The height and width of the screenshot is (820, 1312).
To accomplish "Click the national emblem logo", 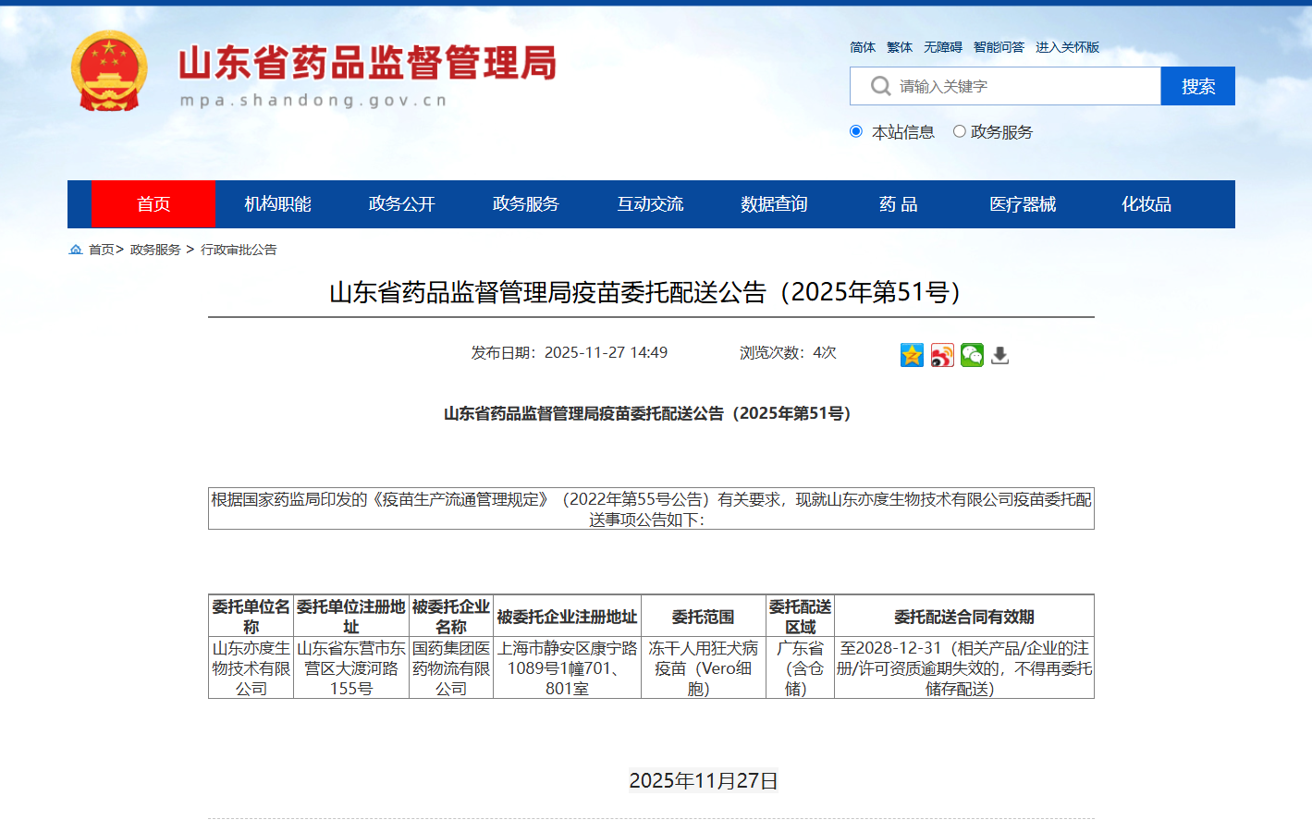I will click(x=109, y=71).
